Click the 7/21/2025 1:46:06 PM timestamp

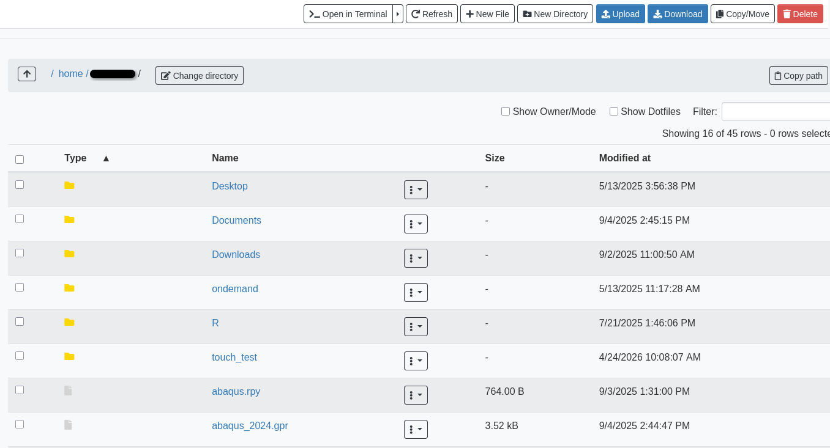(647, 323)
